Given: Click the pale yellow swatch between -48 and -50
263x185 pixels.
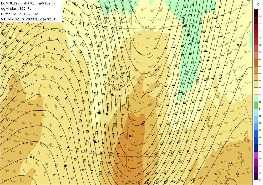Looking at the screenshot, I should coord(256,91).
